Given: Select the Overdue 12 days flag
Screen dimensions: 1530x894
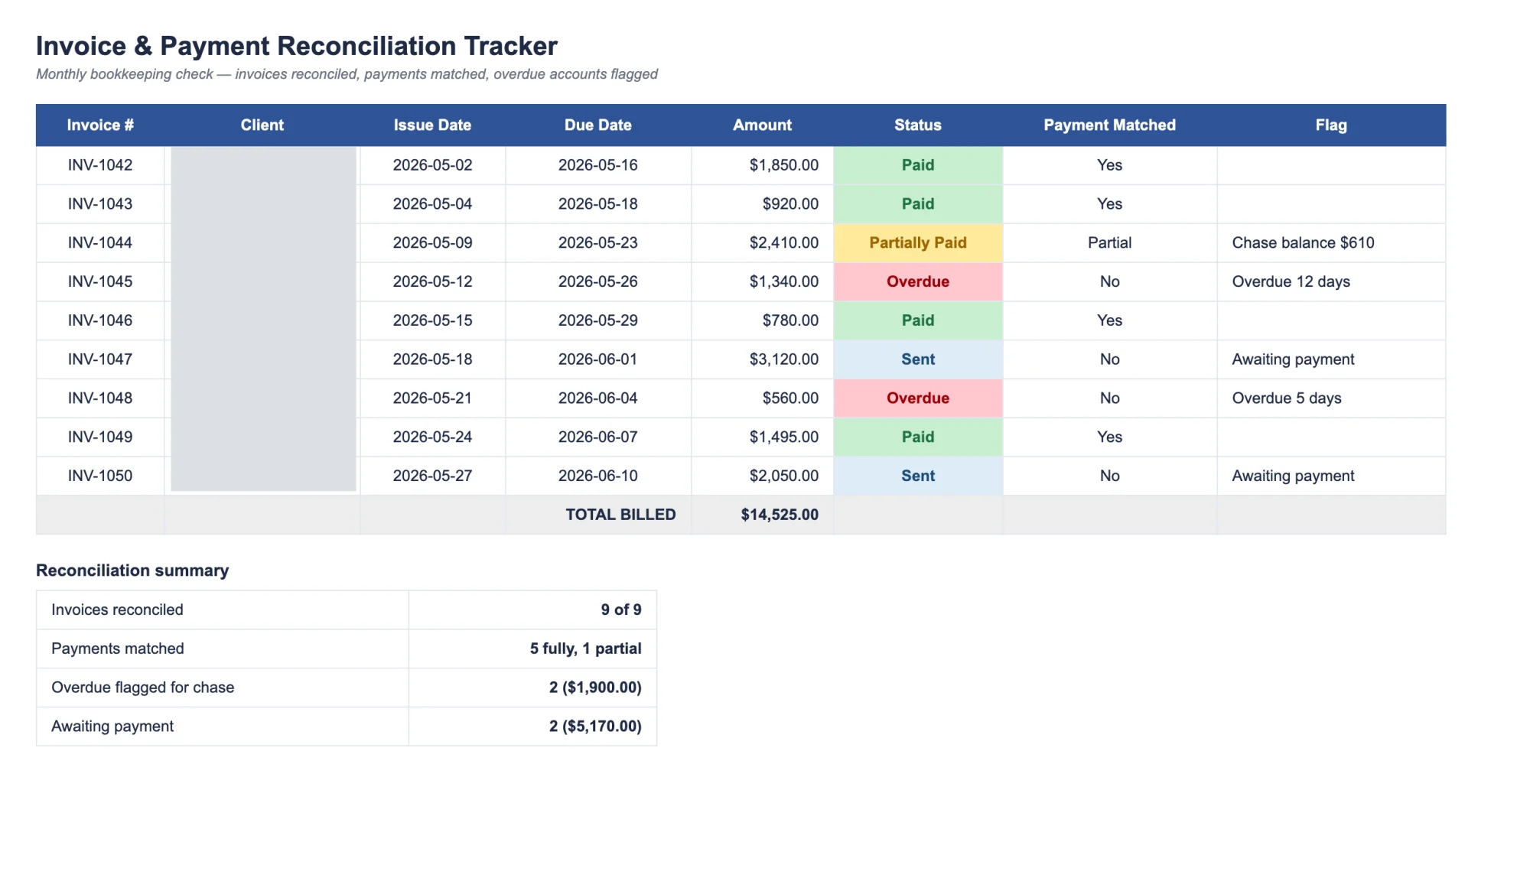Looking at the screenshot, I should (x=1331, y=281).
